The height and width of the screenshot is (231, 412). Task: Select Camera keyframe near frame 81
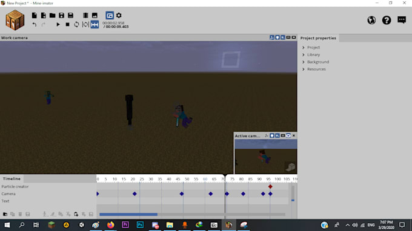243,194
